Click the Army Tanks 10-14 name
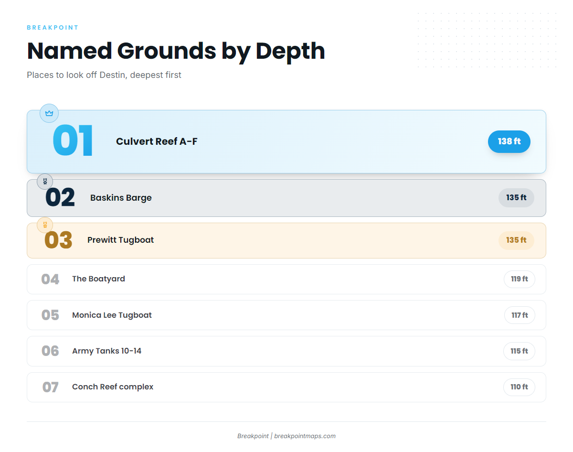573x452 pixels. (x=106, y=351)
